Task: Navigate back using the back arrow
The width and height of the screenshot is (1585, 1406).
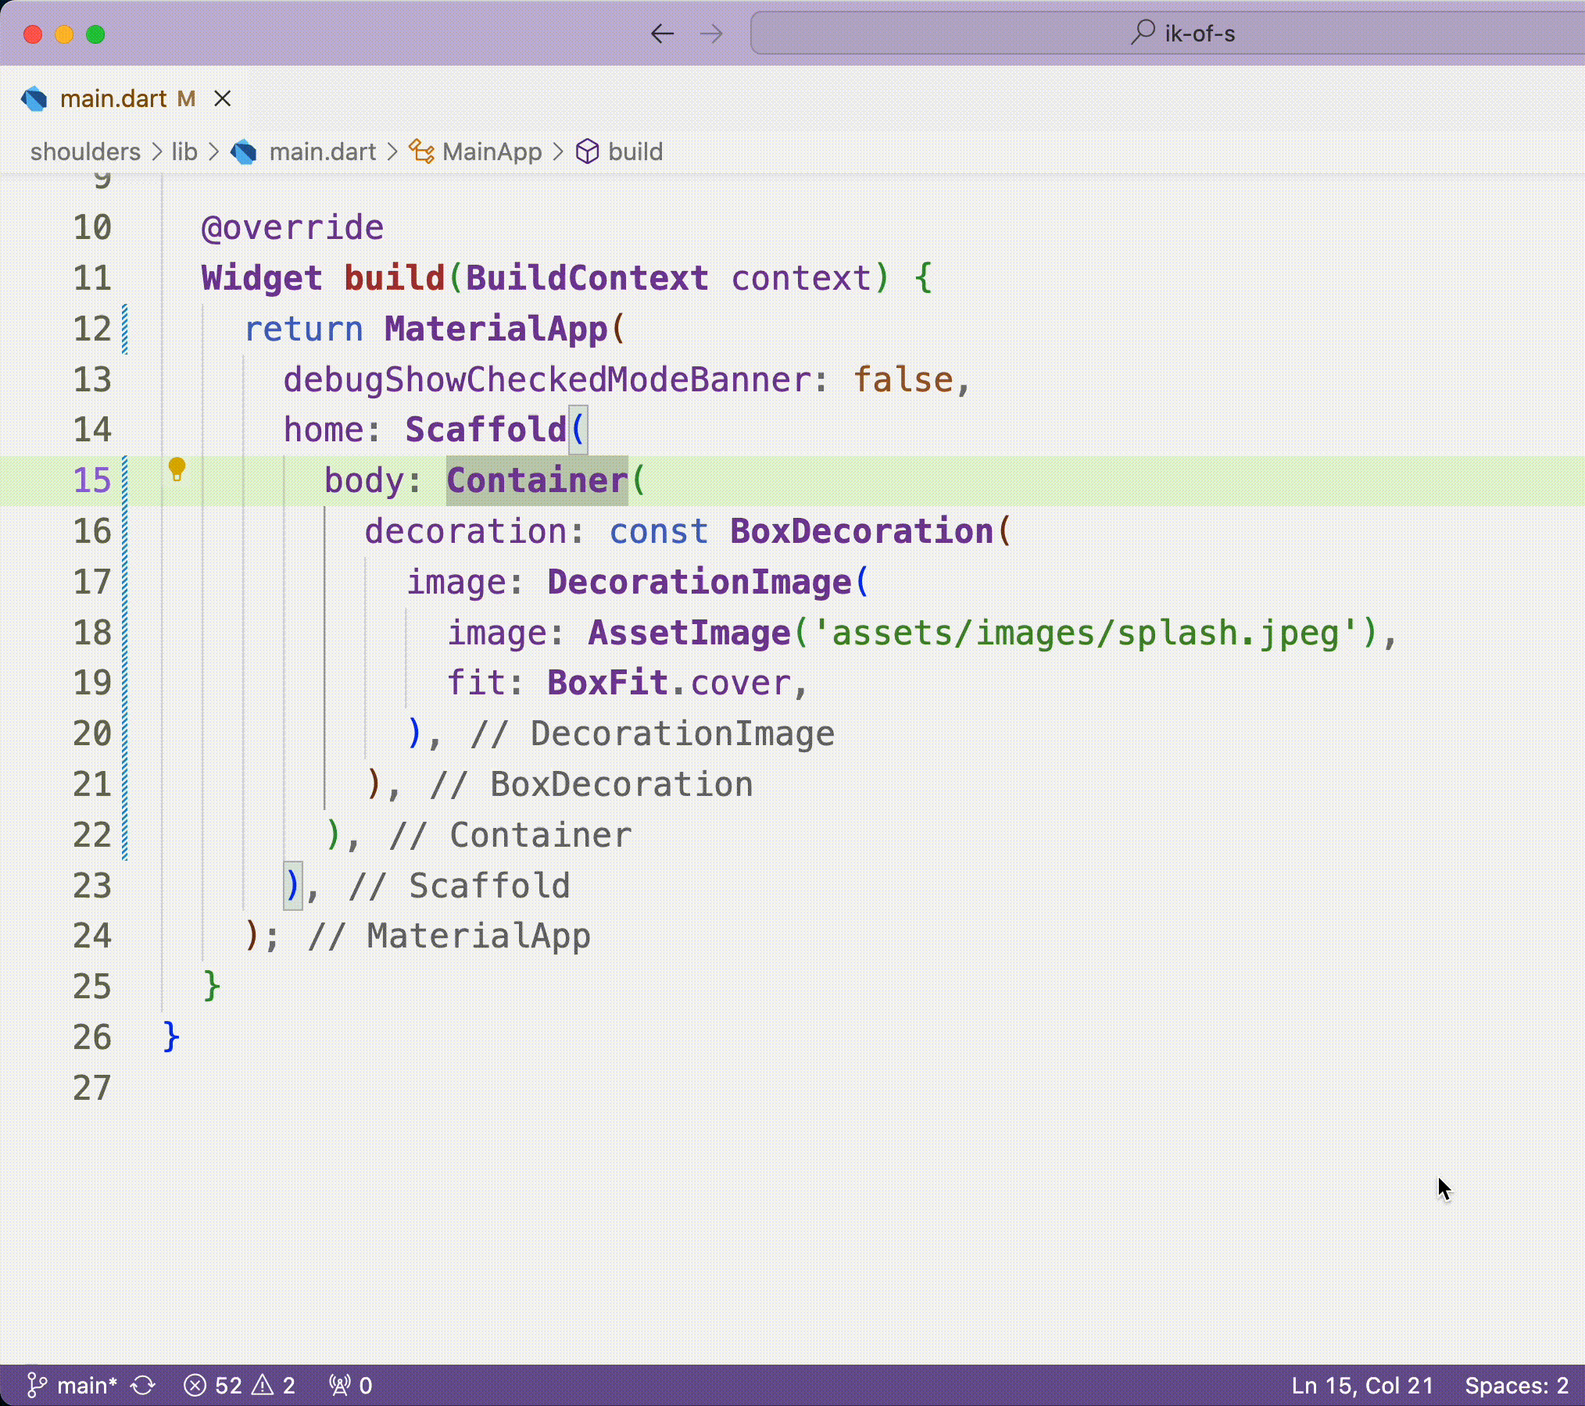Action: 661,33
